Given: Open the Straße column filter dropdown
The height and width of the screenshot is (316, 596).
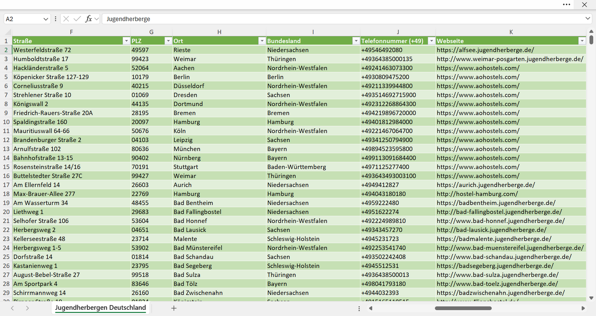Looking at the screenshot, I should pyautogui.click(x=126, y=41).
